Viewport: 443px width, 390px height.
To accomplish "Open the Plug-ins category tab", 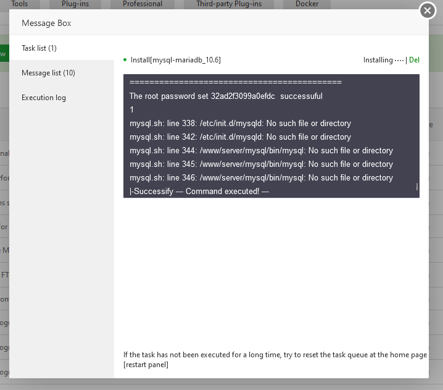I will coord(77,4).
